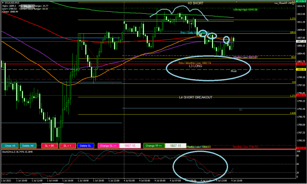Select the Pivot label on chart

(233, 71)
